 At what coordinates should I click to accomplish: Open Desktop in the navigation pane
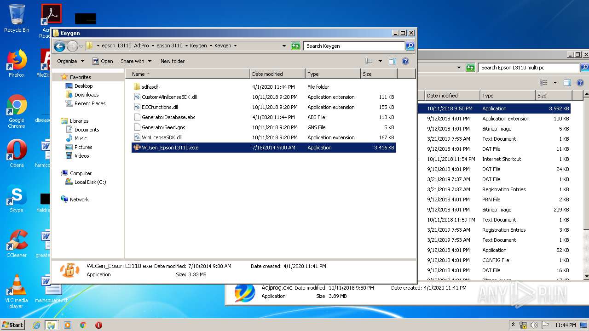pos(83,86)
